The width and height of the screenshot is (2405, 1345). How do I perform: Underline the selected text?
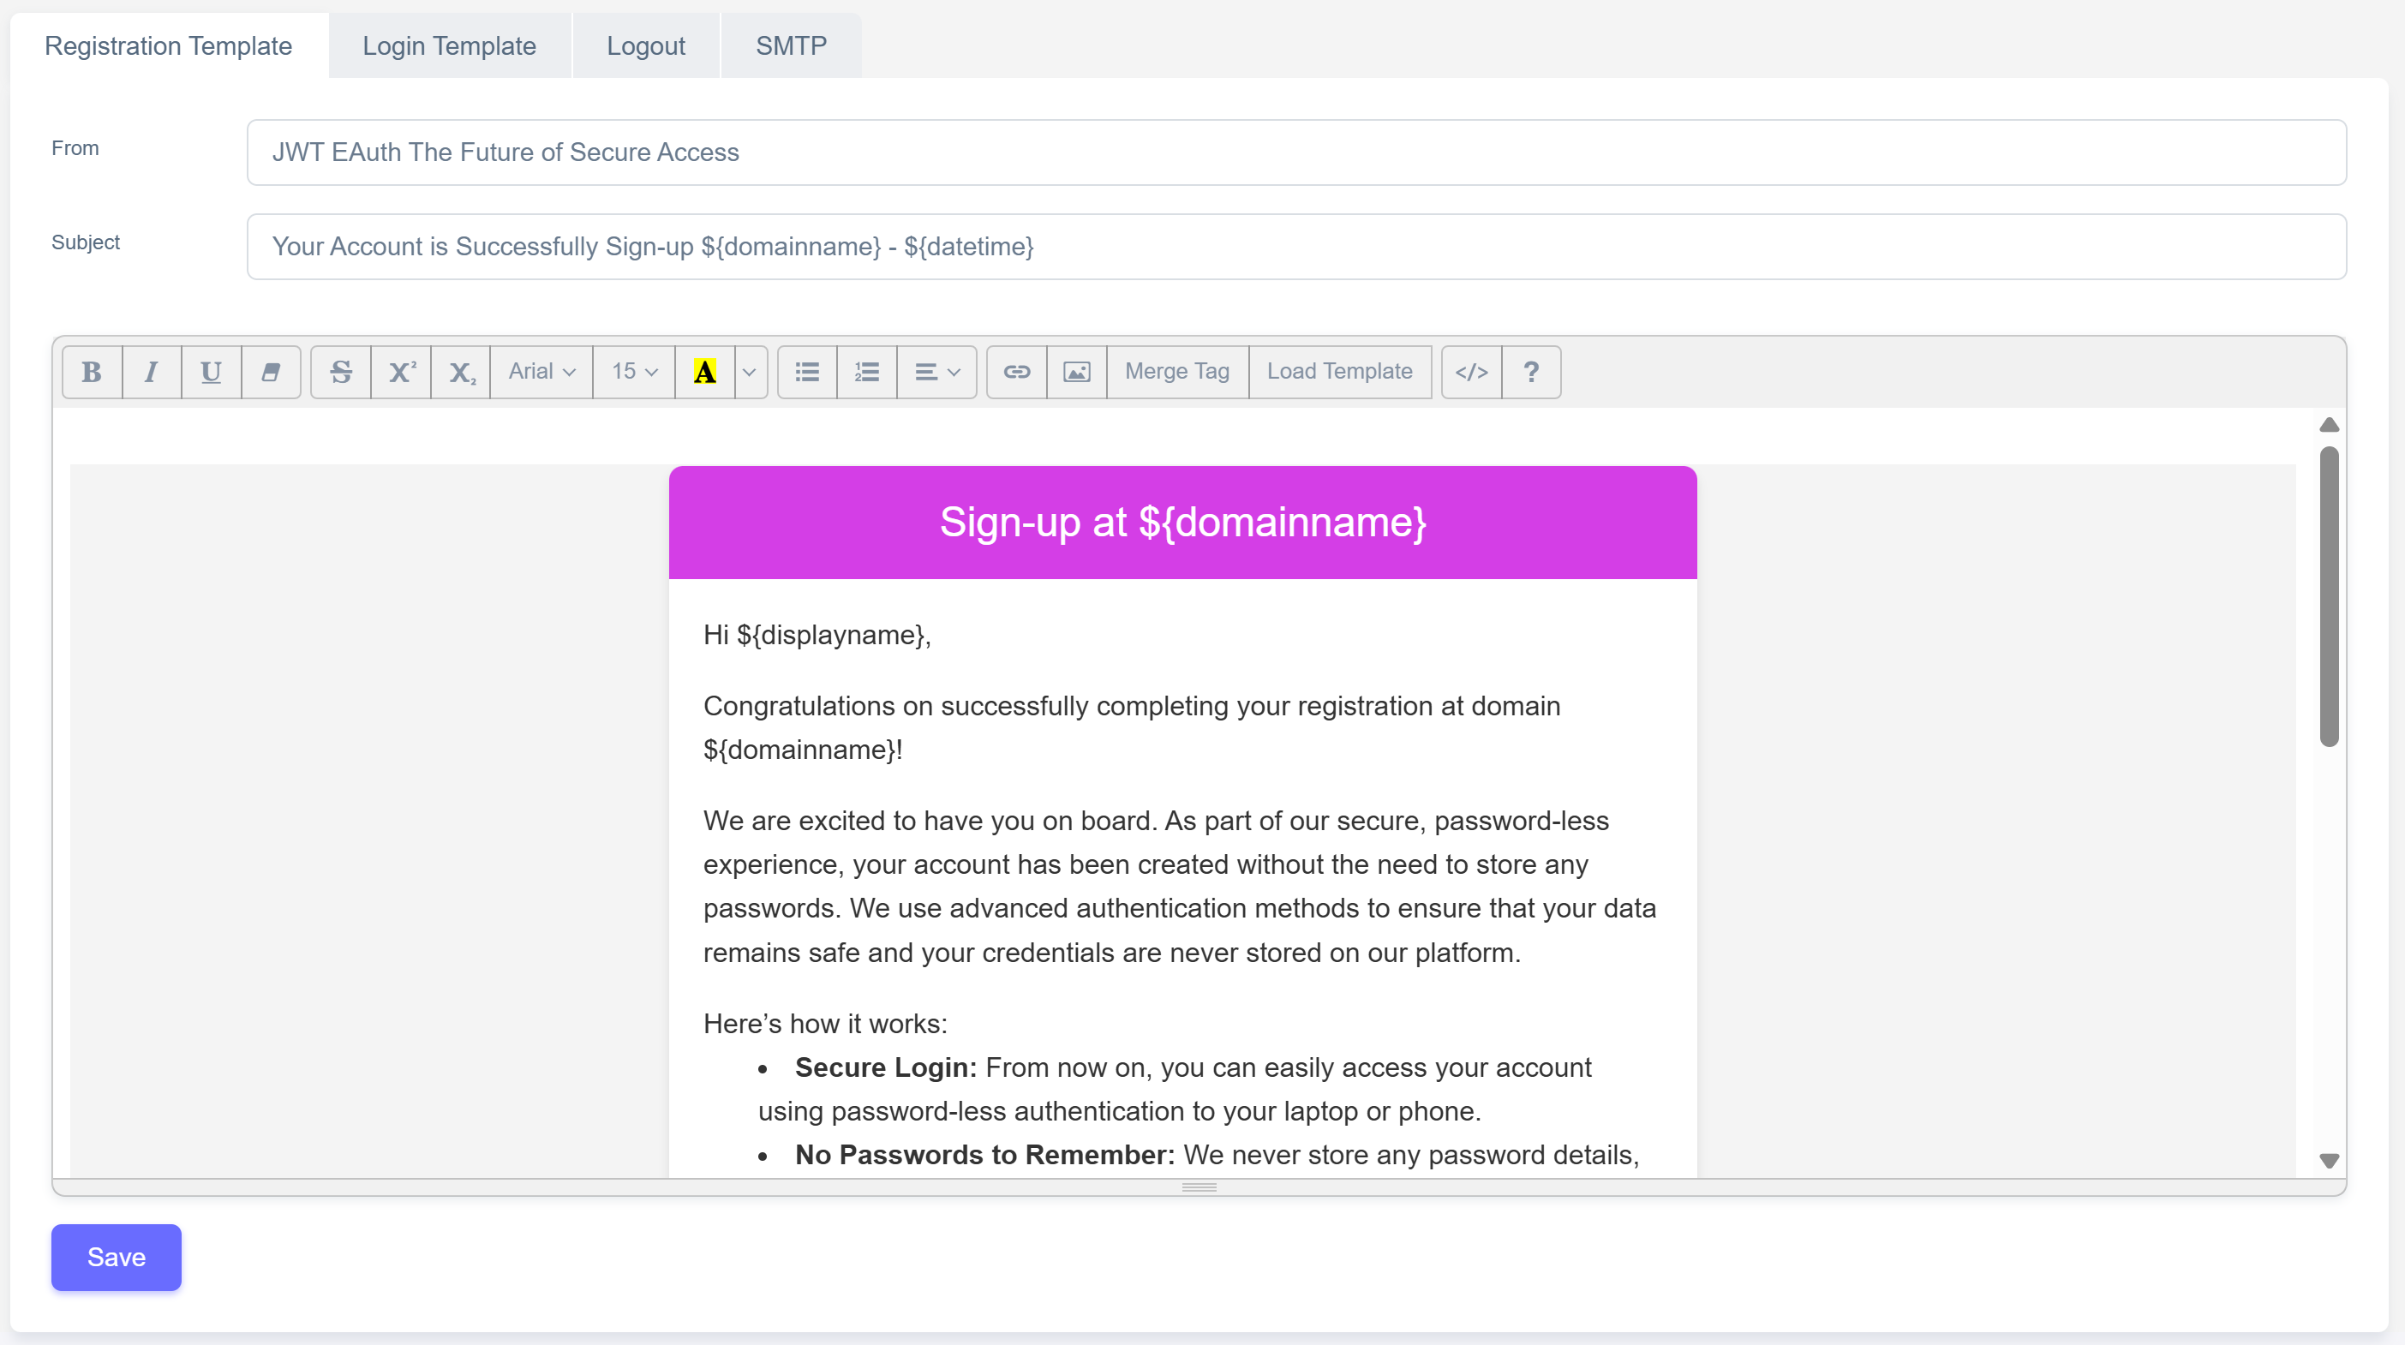coord(210,372)
